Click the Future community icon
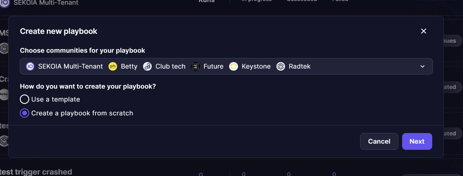 pyautogui.click(x=195, y=66)
